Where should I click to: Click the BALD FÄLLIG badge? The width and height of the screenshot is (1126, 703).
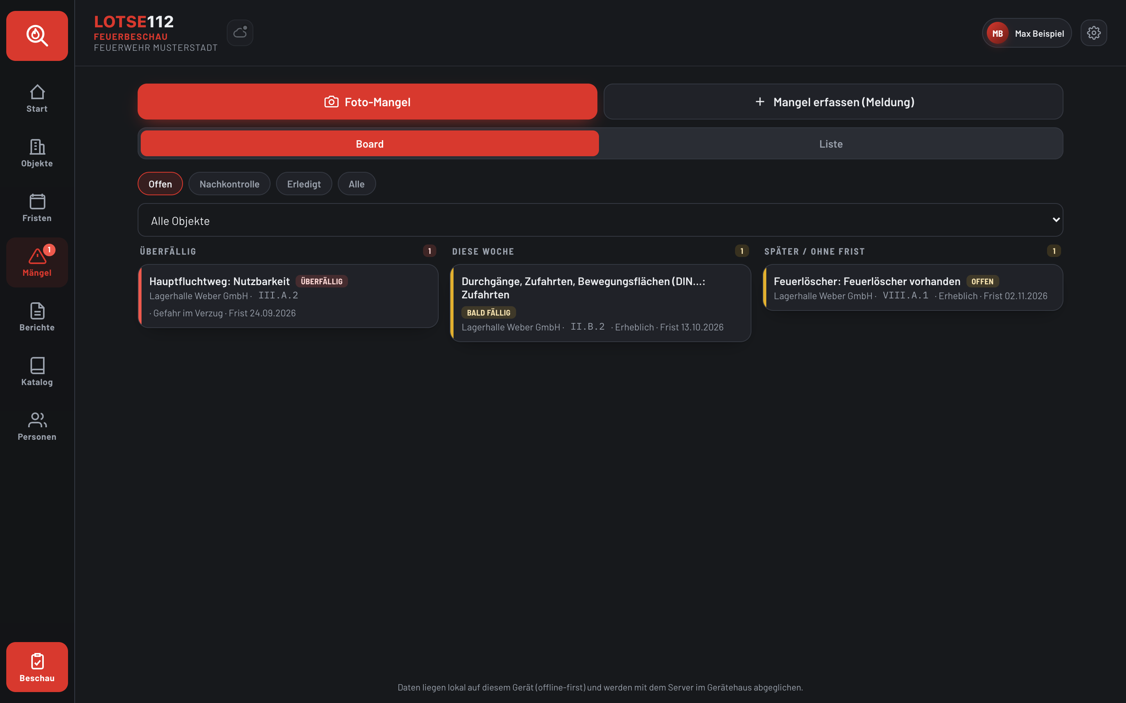click(x=488, y=312)
